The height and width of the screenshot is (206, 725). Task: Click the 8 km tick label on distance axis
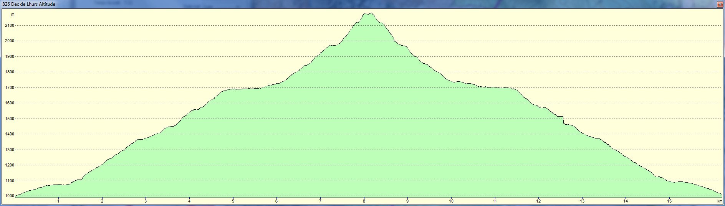(364, 201)
